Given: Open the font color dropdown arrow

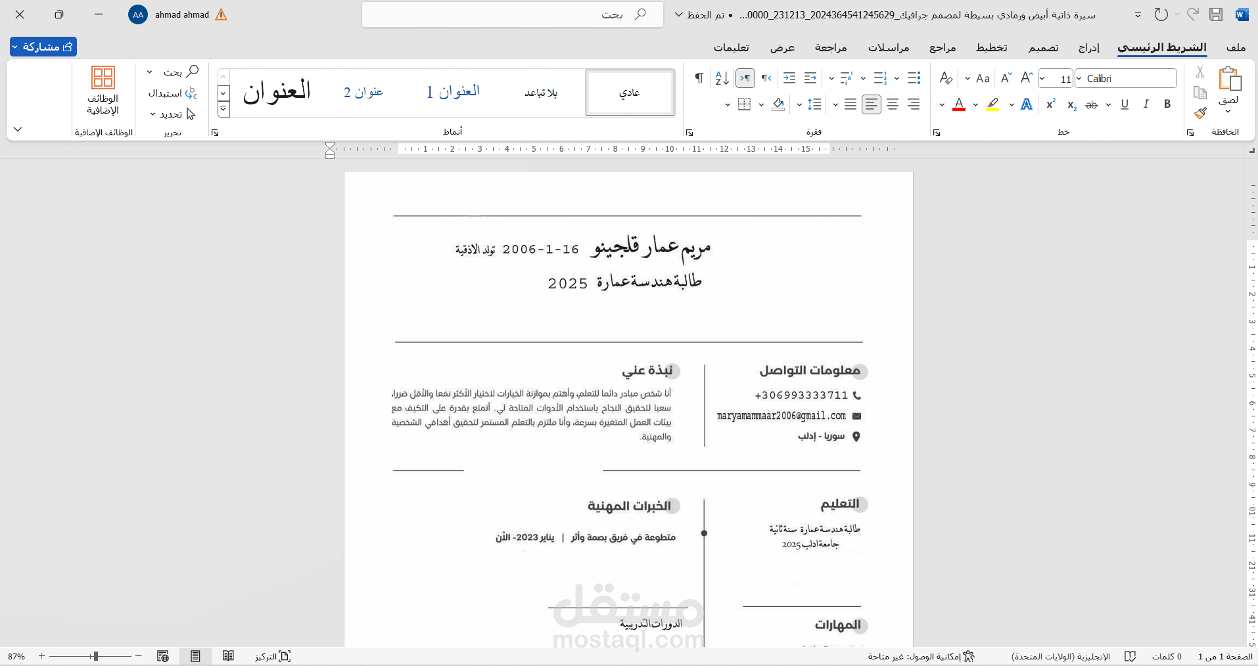Looking at the screenshot, I should click(x=942, y=104).
